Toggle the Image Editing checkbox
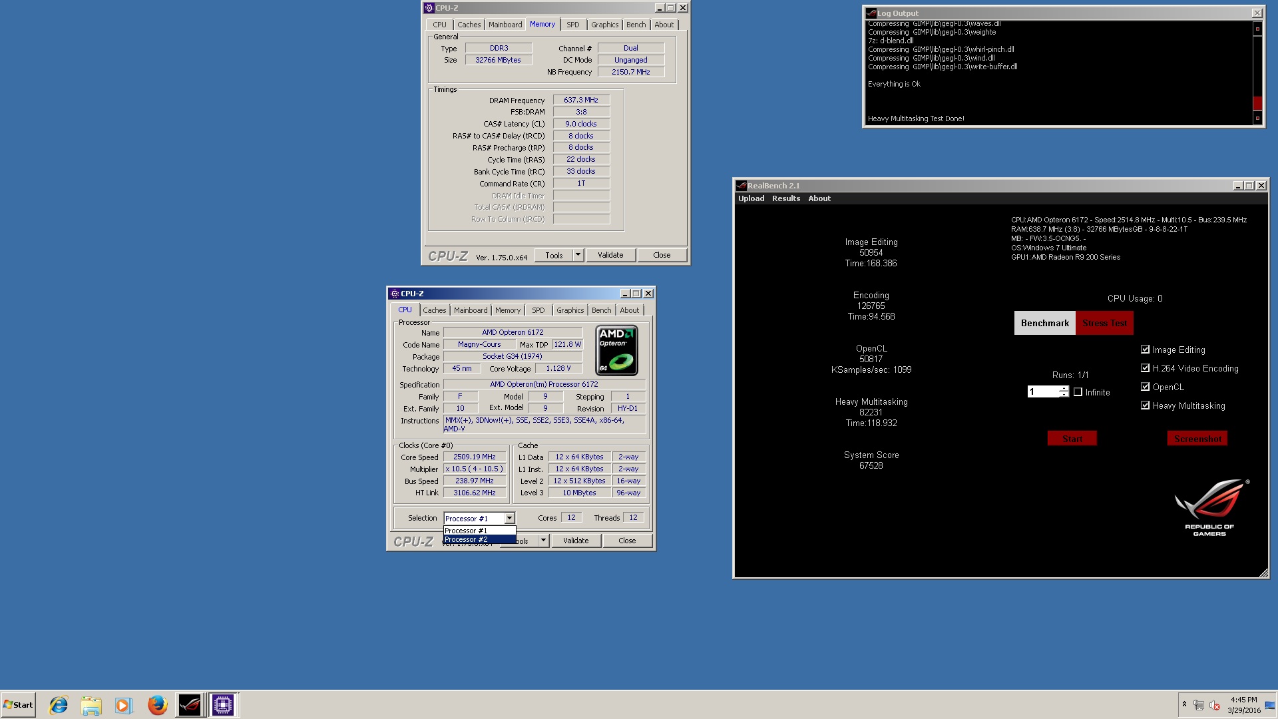 click(1146, 350)
